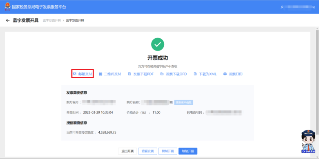Image resolution: width=319 pixels, height=159 pixels.
Task: Click the vertical page scrollbar
Action: [317, 82]
